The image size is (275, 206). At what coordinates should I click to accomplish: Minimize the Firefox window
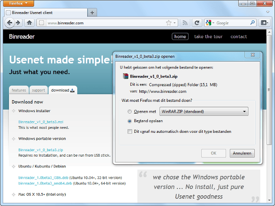[x=243, y=3]
